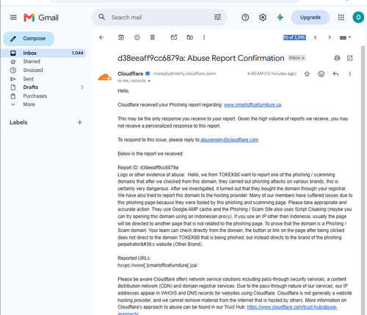This screenshot has width=367, height=315.
Task: Click the Cloudflare sender avatar
Action: [x=105, y=77]
